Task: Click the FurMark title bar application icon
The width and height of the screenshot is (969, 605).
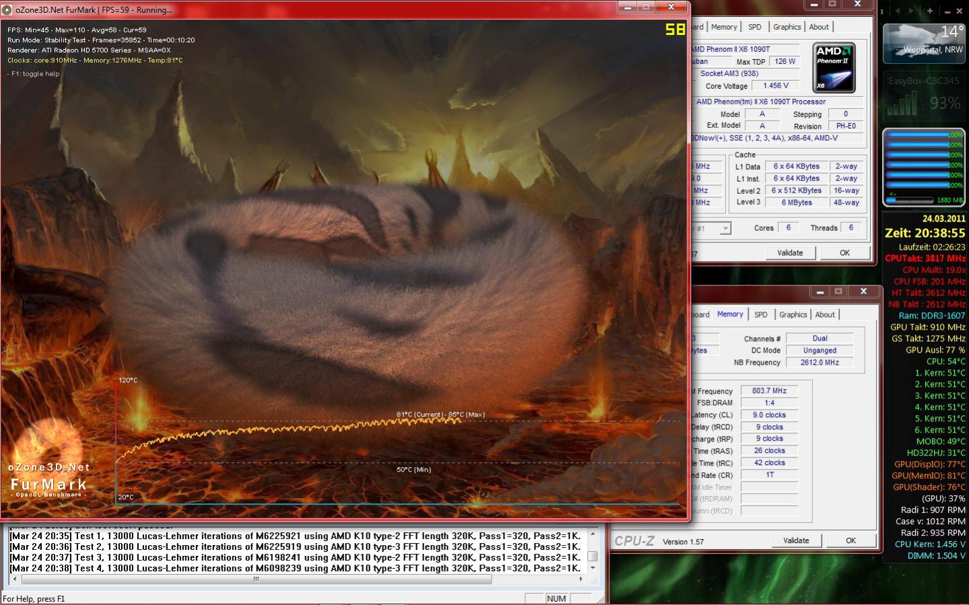Action: (x=7, y=9)
